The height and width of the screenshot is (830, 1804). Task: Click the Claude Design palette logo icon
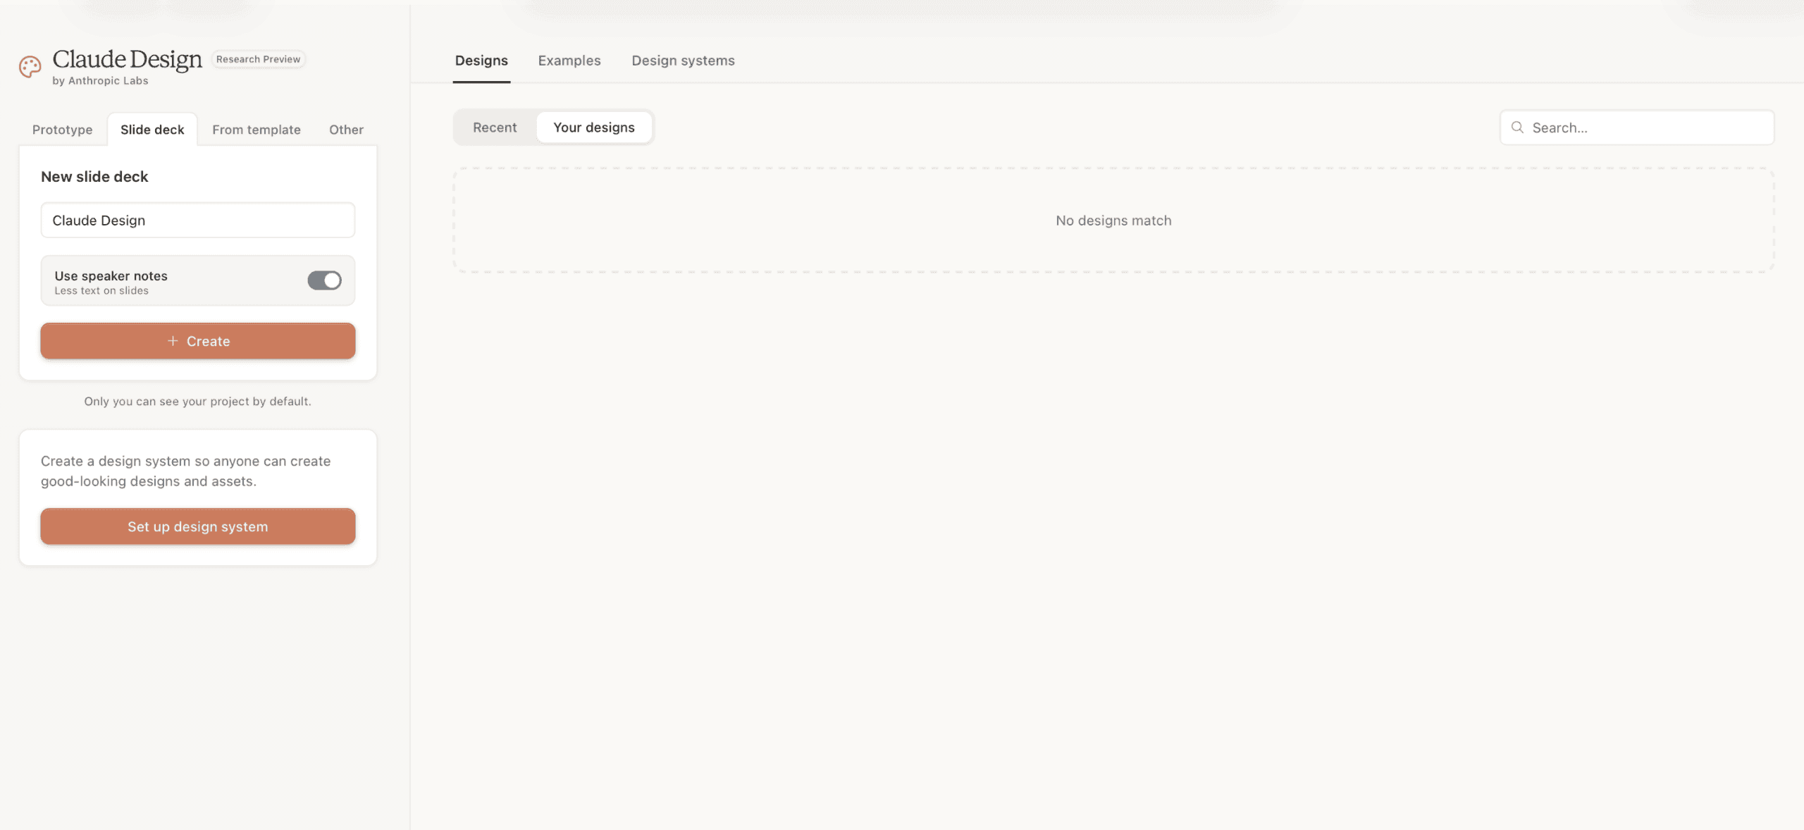pyautogui.click(x=30, y=67)
